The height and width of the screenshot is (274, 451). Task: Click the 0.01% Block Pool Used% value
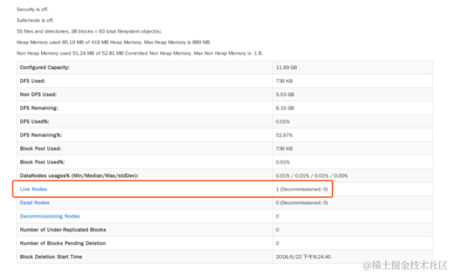282,162
